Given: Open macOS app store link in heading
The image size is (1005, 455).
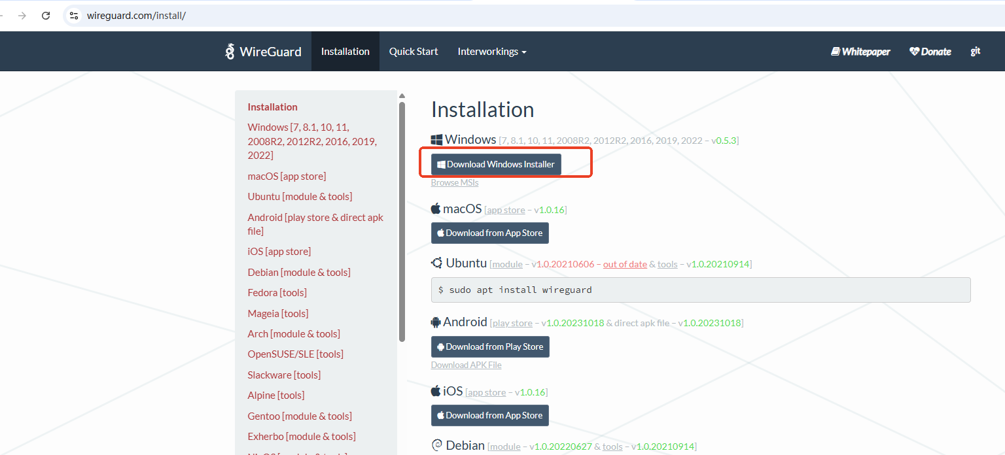Looking at the screenshot, I should click(506, 211).
